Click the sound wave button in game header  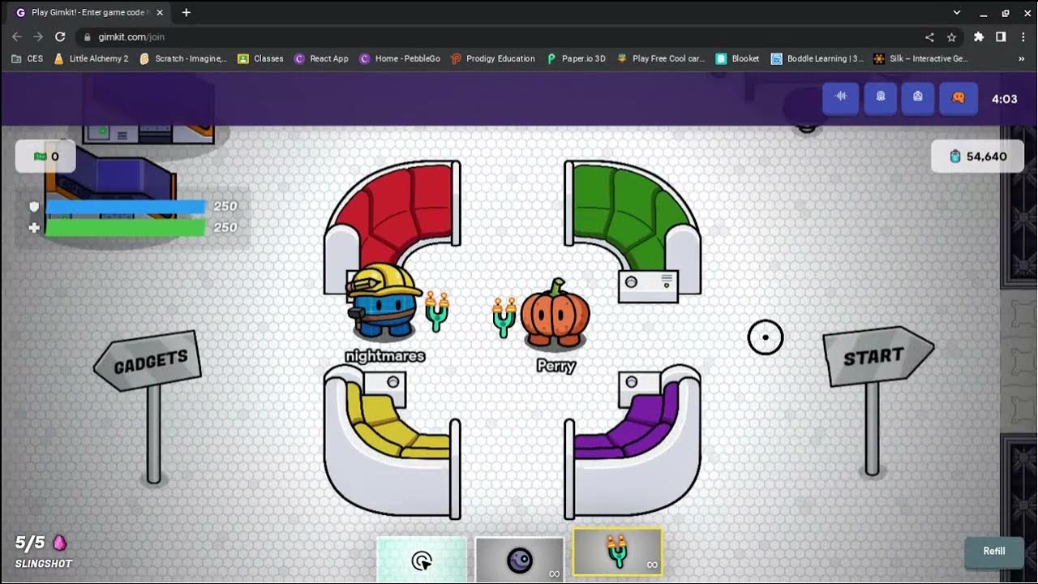[x=841, y=97]
